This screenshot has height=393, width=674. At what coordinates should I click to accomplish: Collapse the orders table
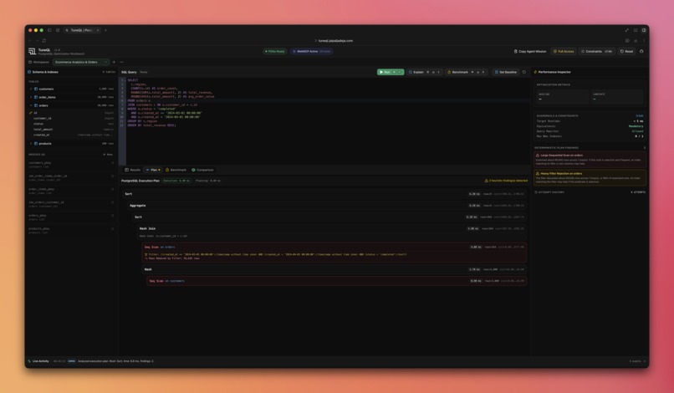pos(71,105)
